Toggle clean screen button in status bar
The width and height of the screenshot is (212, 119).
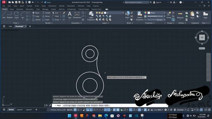206,110
